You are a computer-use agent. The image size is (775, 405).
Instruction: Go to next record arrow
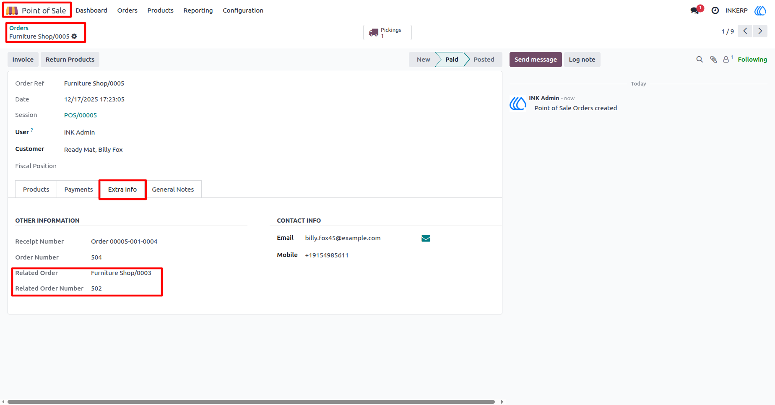click(x=760, y=31)
